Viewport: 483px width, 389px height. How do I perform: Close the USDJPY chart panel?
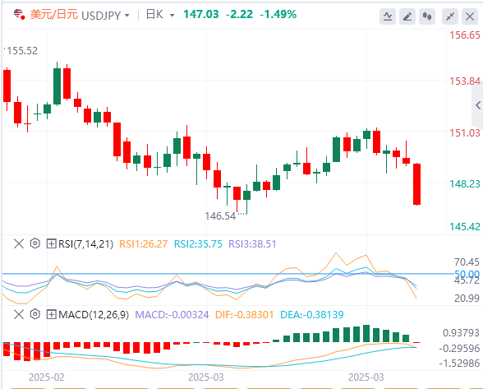(470, 16)
